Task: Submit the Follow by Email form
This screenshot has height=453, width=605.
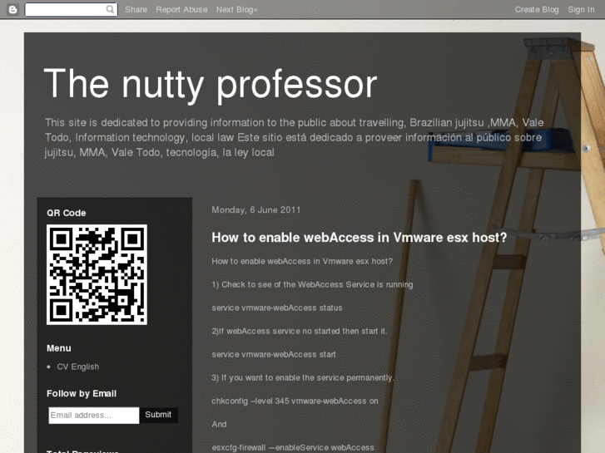Action: [x=158, y=415]
